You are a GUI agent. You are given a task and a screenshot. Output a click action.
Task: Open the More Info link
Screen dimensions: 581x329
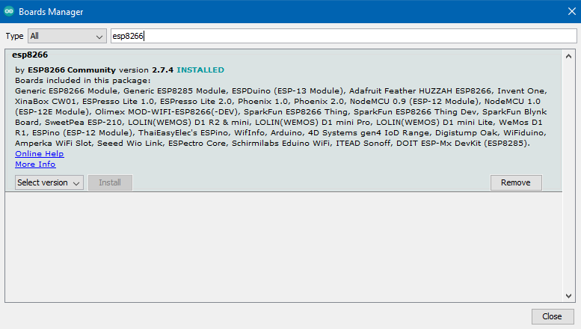pos(35,164)
